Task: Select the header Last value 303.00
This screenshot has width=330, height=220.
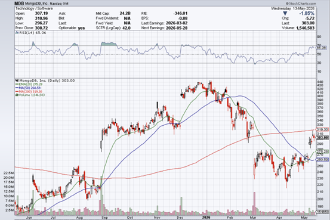Action: point(308,23)
